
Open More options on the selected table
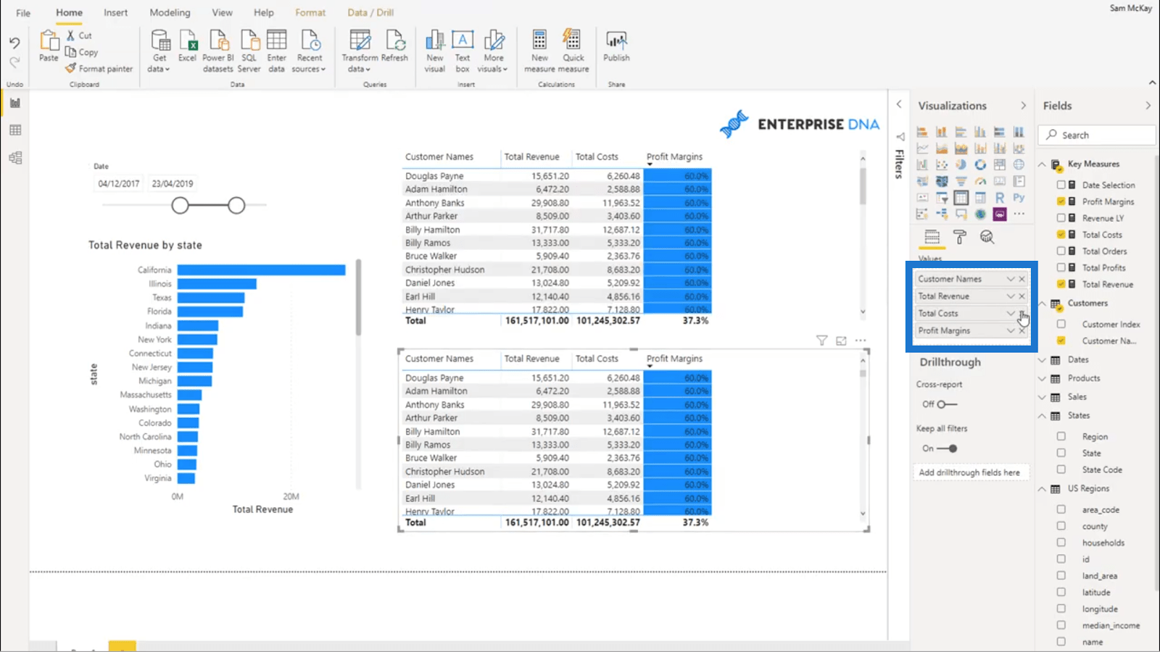(861, 340)
